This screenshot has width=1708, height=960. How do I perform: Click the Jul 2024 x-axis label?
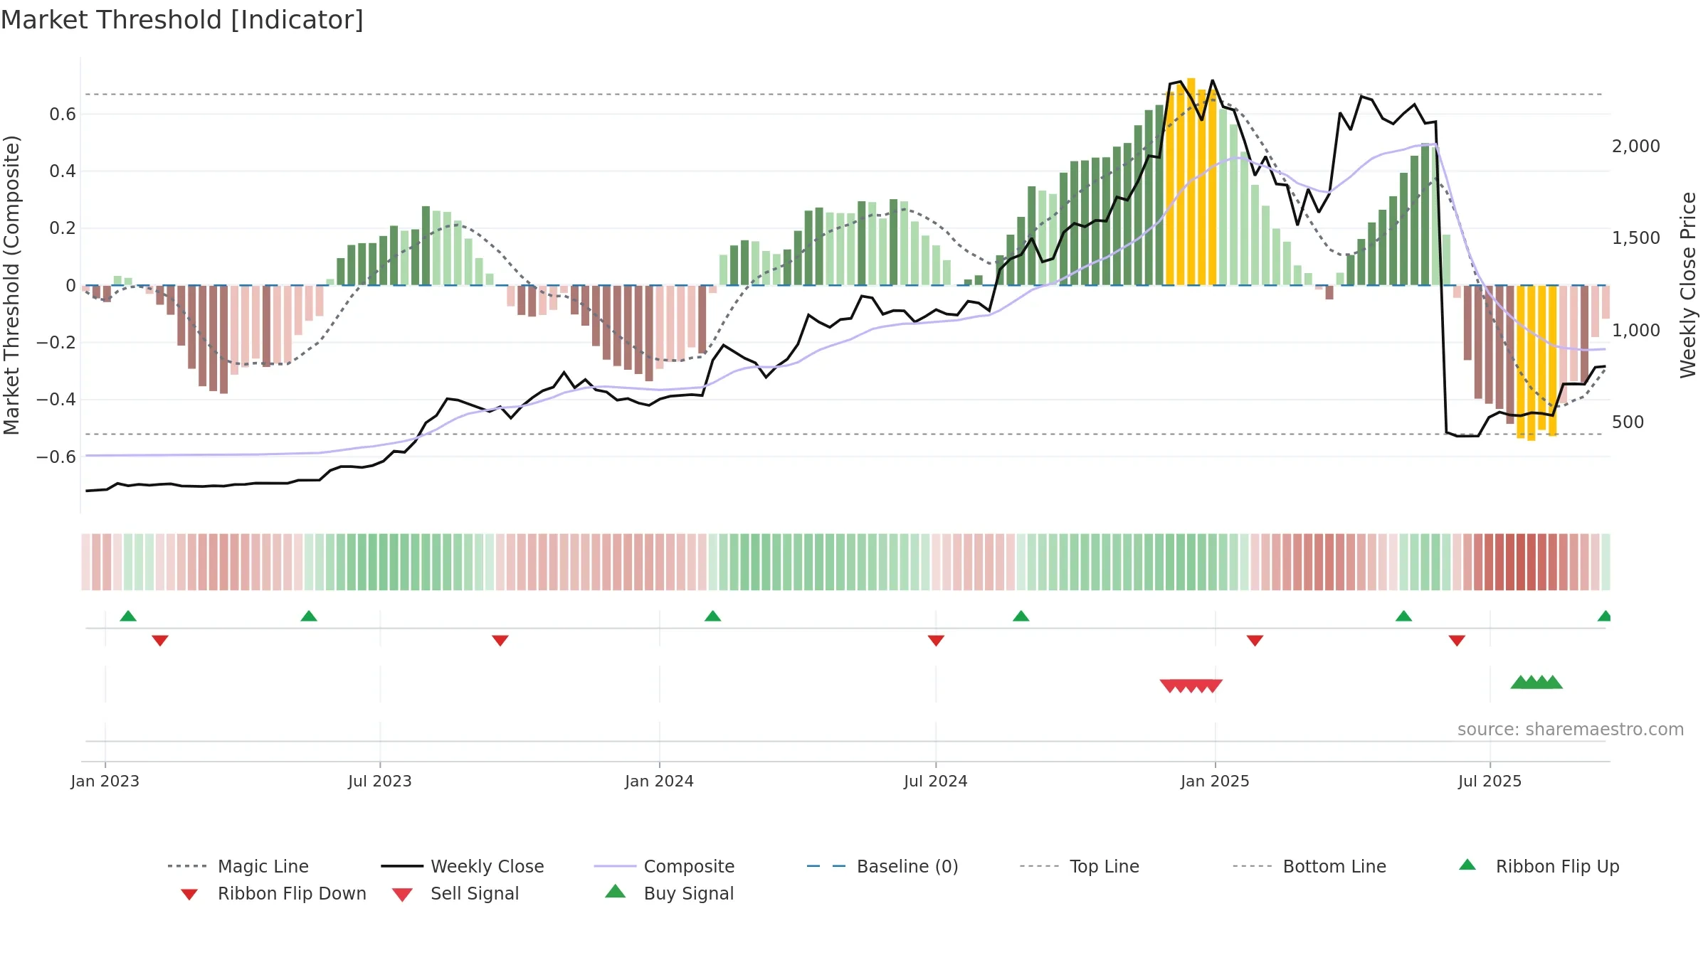click(x=936, y=782)
